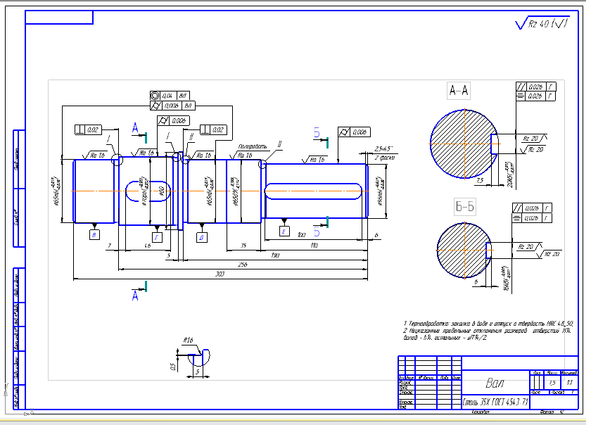Click the 2,5×45° chamfer note
The width and height of the screenshot is (591, 425).
(384, 149)
